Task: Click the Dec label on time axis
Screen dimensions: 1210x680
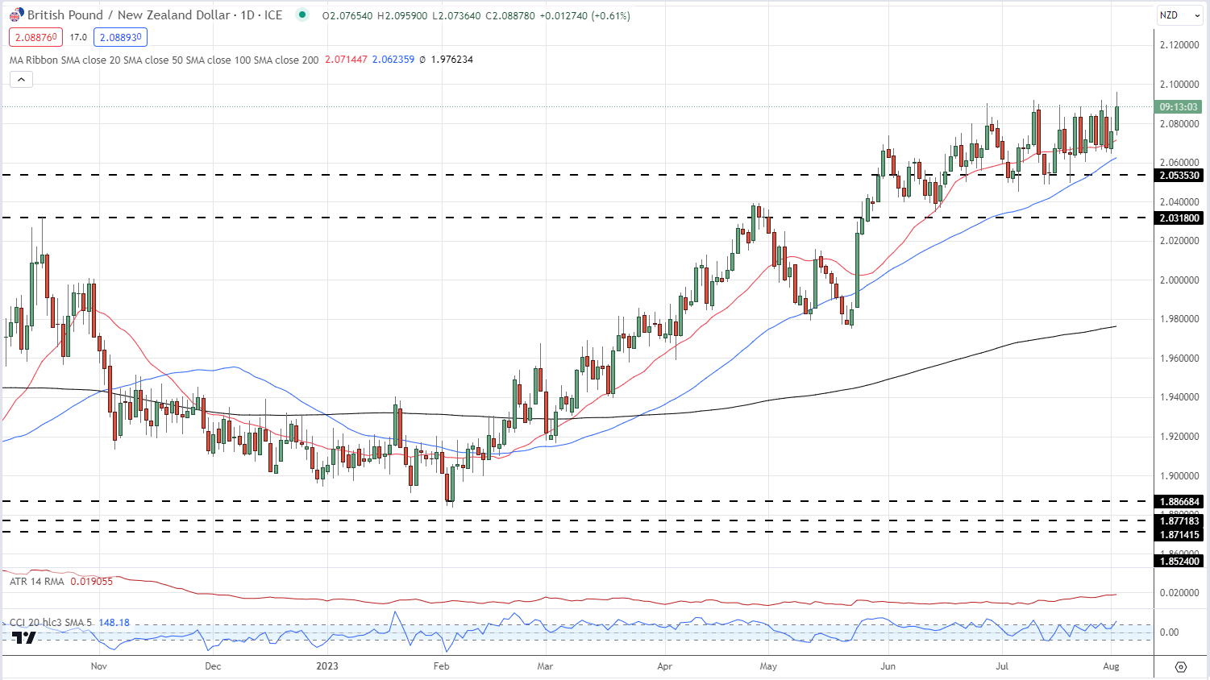Action: (213, 666)
